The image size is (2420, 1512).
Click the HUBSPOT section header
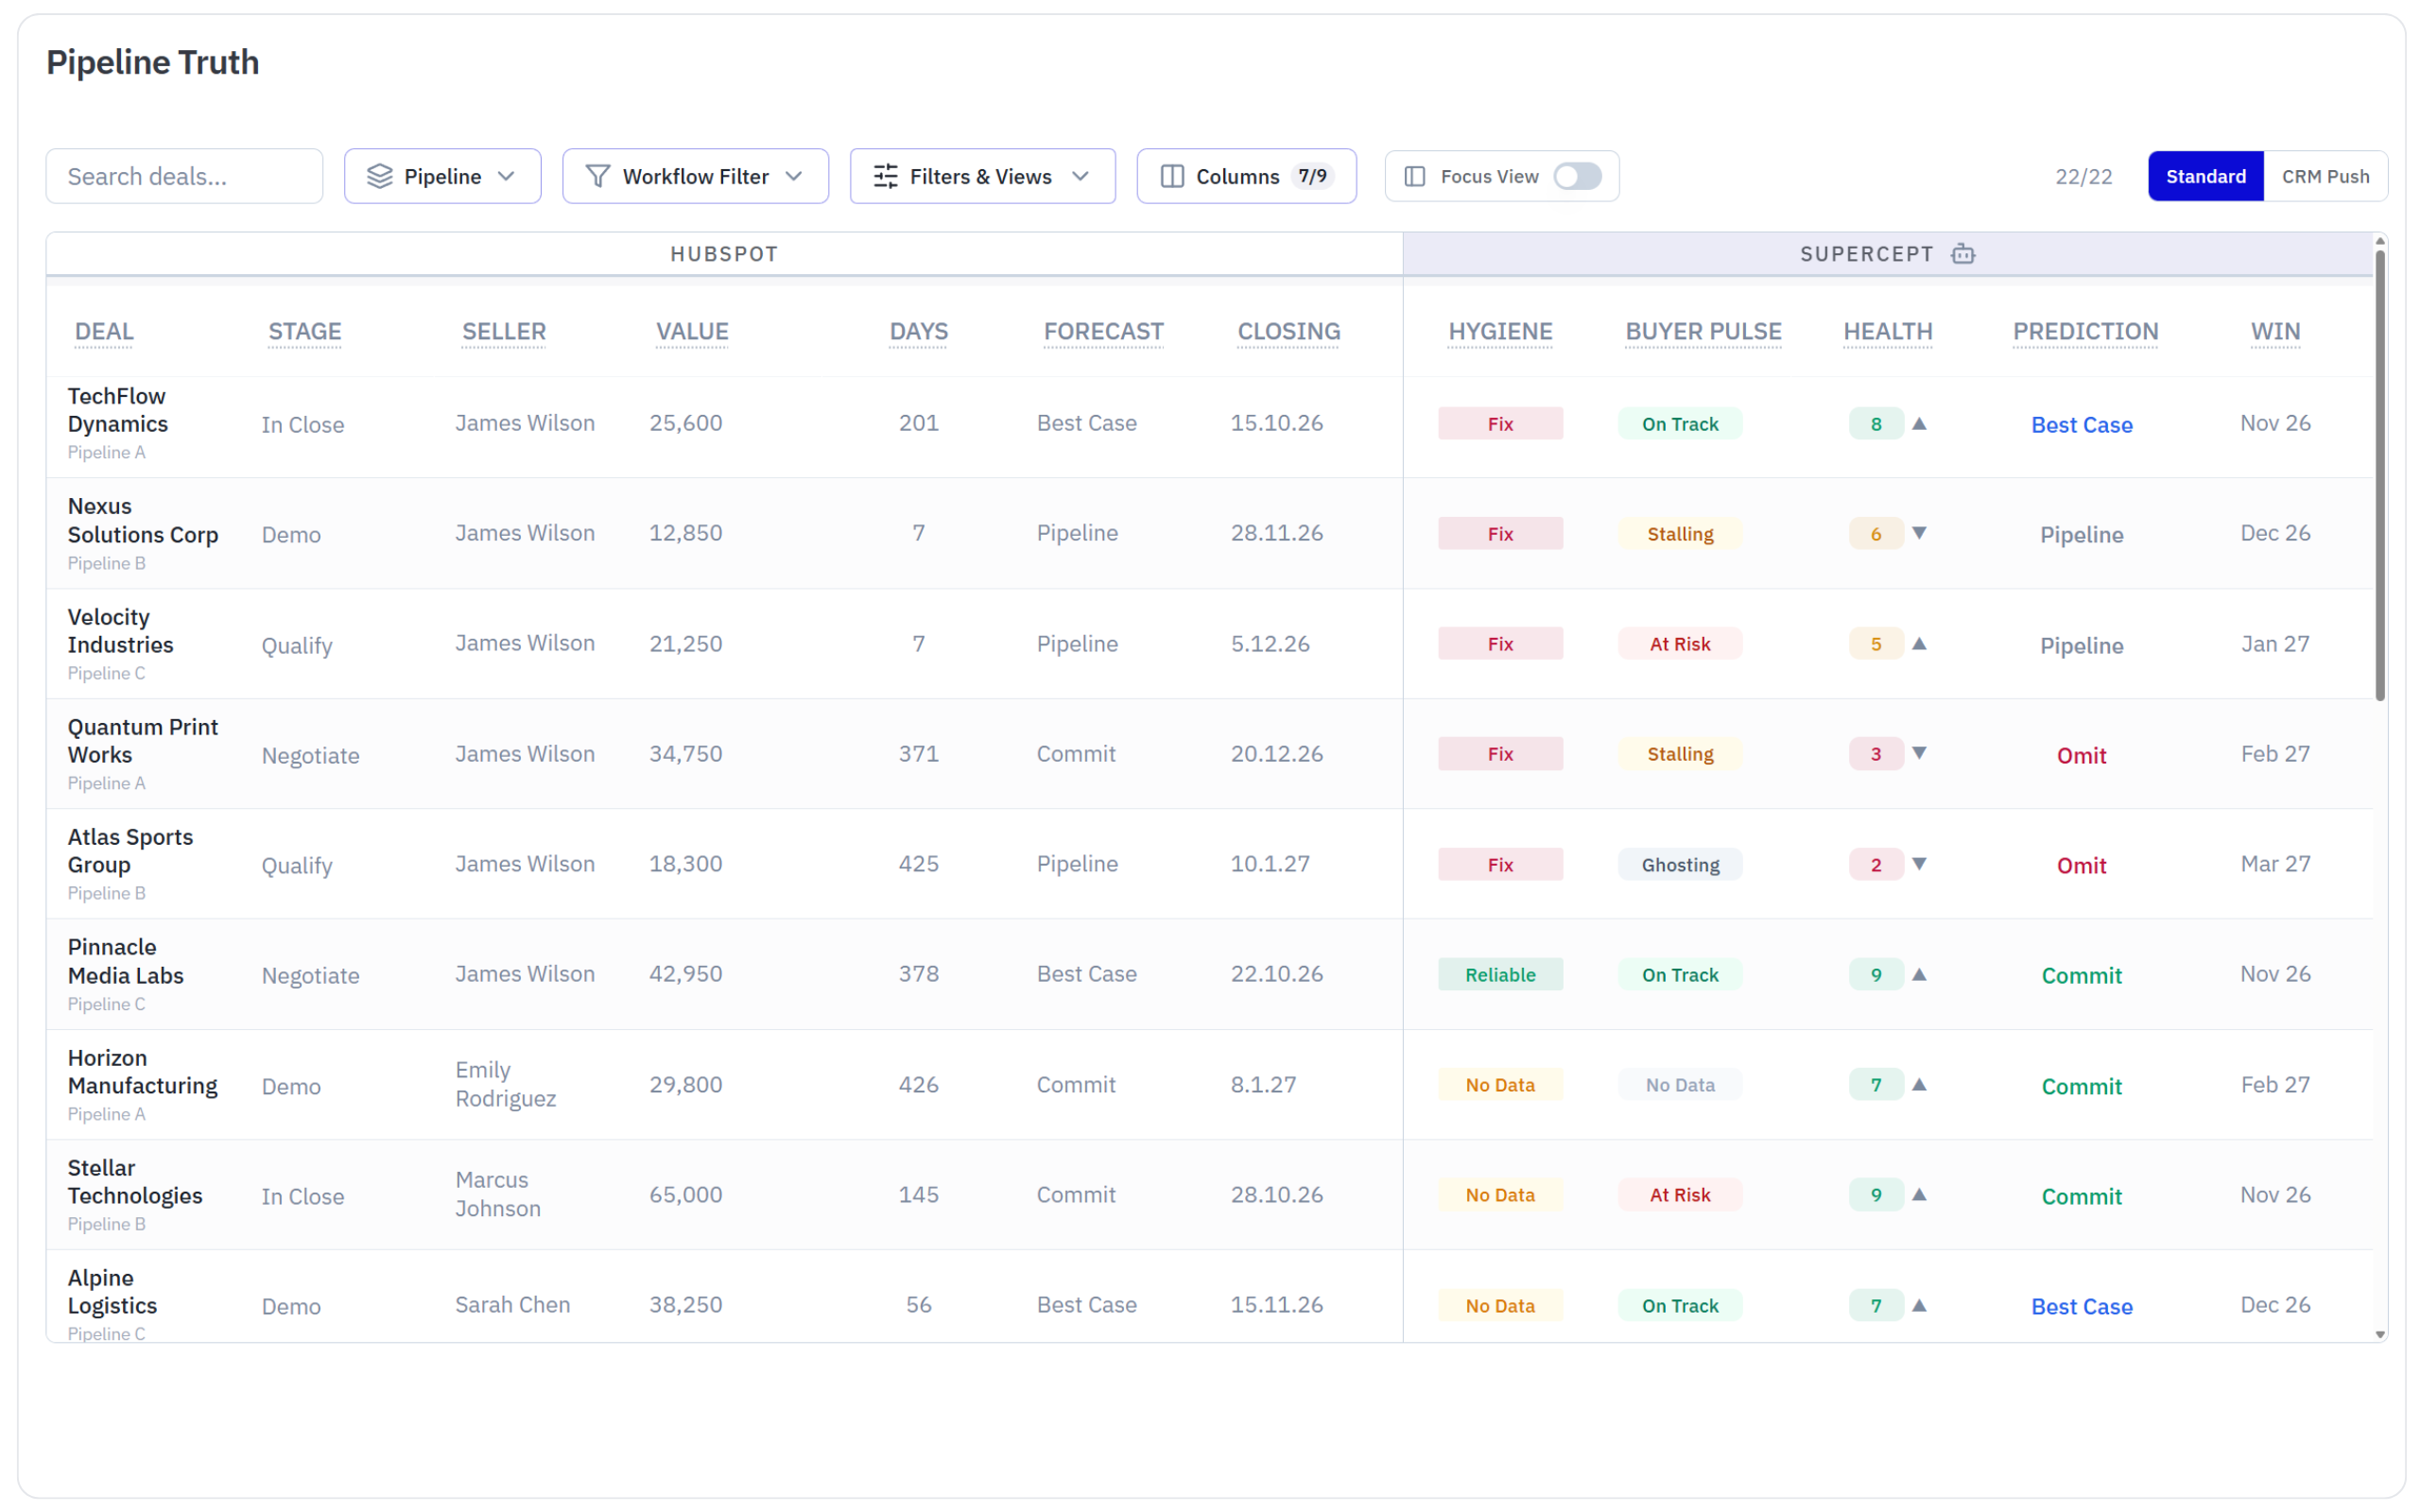coord(724,254)
